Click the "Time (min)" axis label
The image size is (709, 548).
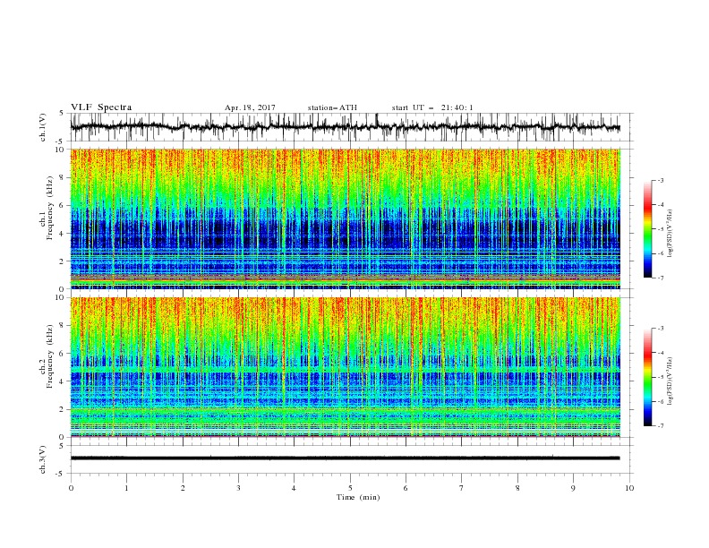[x=358, y=497]
